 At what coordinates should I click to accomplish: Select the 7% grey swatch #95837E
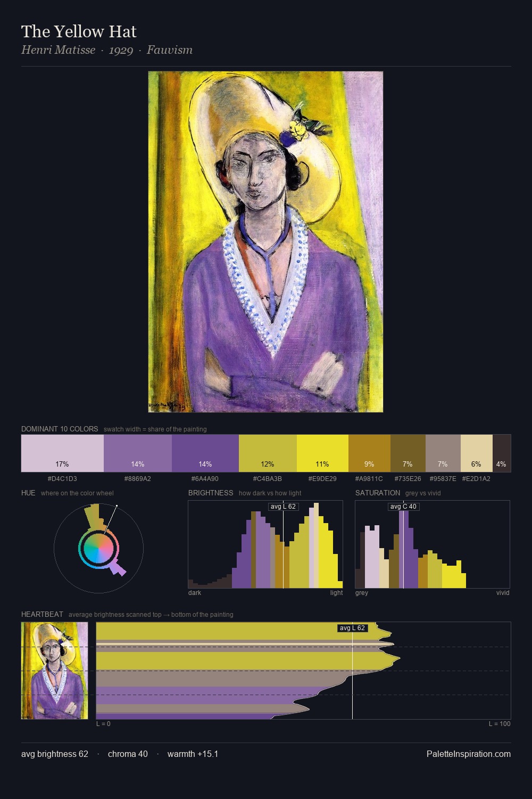pos(443,453)
